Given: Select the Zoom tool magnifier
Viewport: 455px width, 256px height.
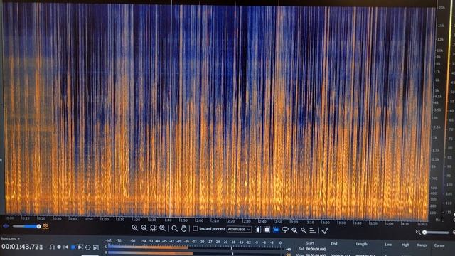Looking at the screenshot, I should (x=174, y=229).
